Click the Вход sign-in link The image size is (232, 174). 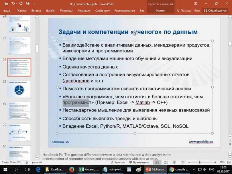click(197, 11)
